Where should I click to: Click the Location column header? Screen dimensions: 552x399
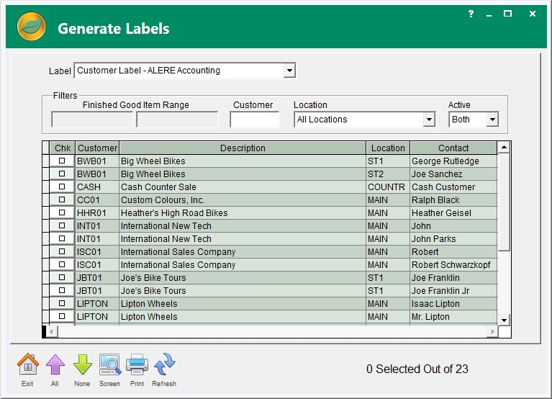(388, 148)
